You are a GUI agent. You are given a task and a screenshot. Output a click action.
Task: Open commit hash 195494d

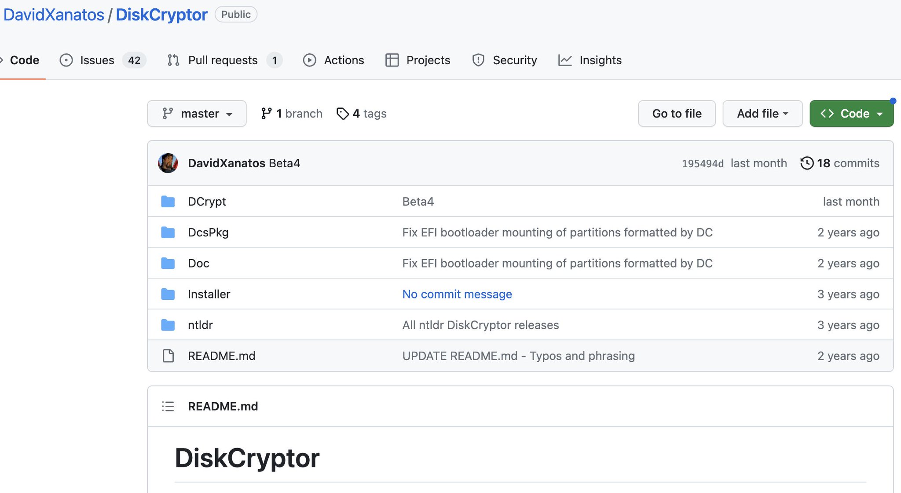(x=702, y=164)
